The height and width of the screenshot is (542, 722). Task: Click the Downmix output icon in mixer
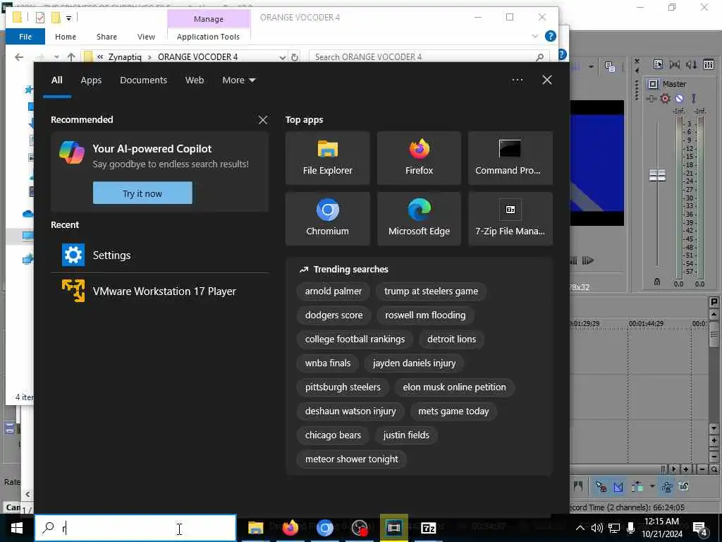point(675,64)
